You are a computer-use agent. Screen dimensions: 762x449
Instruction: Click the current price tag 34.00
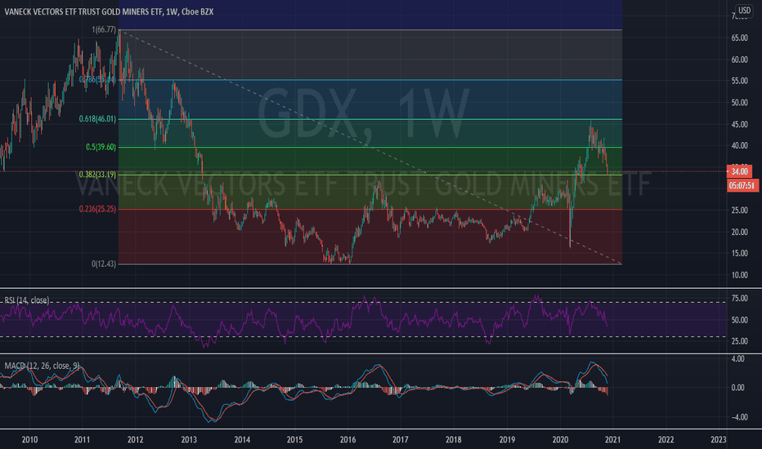[x=739, y=171]
